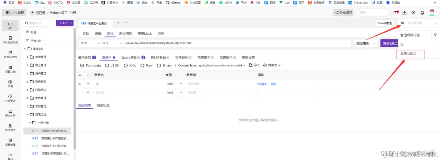The height and width of the screenshot is (160, 440).
Task: Collapse the 贵南BIM root folder
Action: [25, 49]
